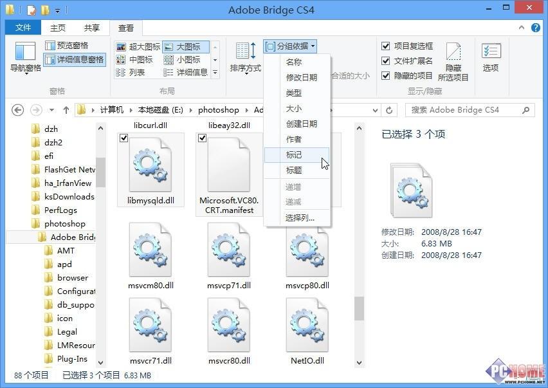Select the PerfLogs folder in tree
Screen dimensions: 548x388
tap(60, 210)
